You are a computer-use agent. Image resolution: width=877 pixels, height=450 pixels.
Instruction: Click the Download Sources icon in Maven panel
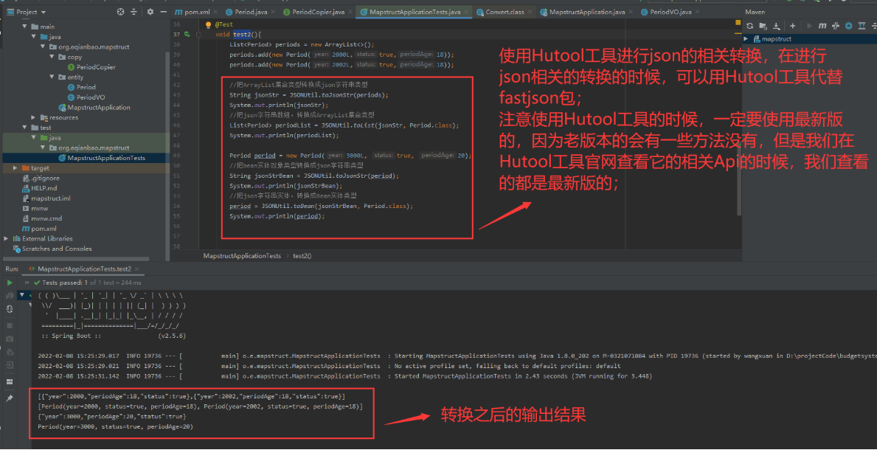pos(777,26)
